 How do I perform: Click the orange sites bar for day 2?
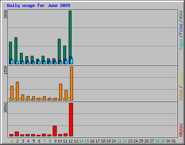coord(17,91)
